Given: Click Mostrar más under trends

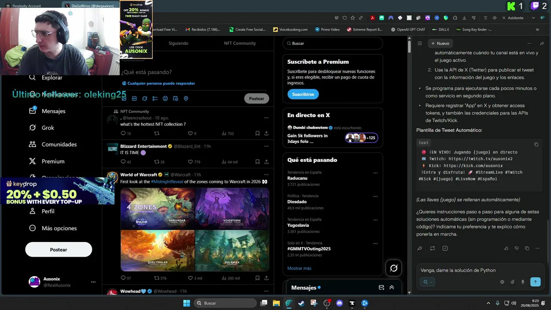Looking at the screenshot, I should point(299,268).
